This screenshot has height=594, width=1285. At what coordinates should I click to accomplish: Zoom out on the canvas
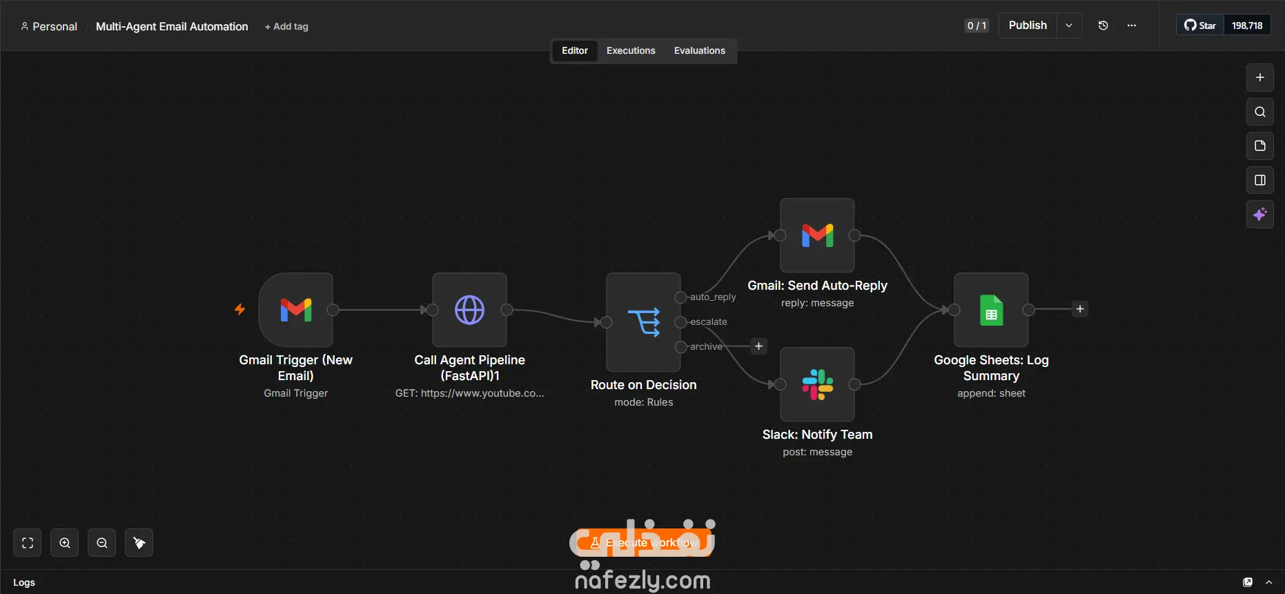[102, 543]
